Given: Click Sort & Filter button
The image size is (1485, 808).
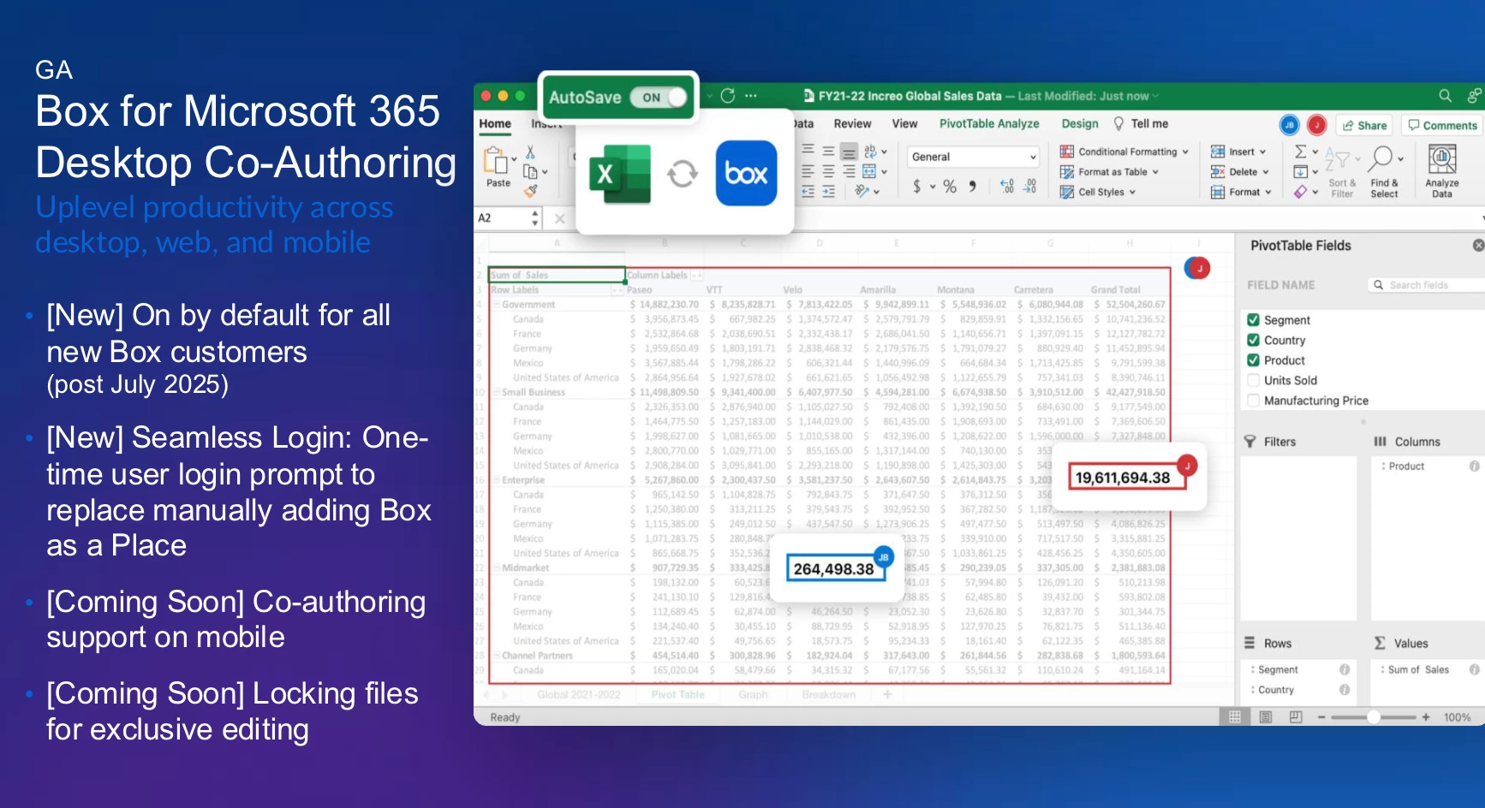Looking at the screenshot, I should coord(1342,171).
